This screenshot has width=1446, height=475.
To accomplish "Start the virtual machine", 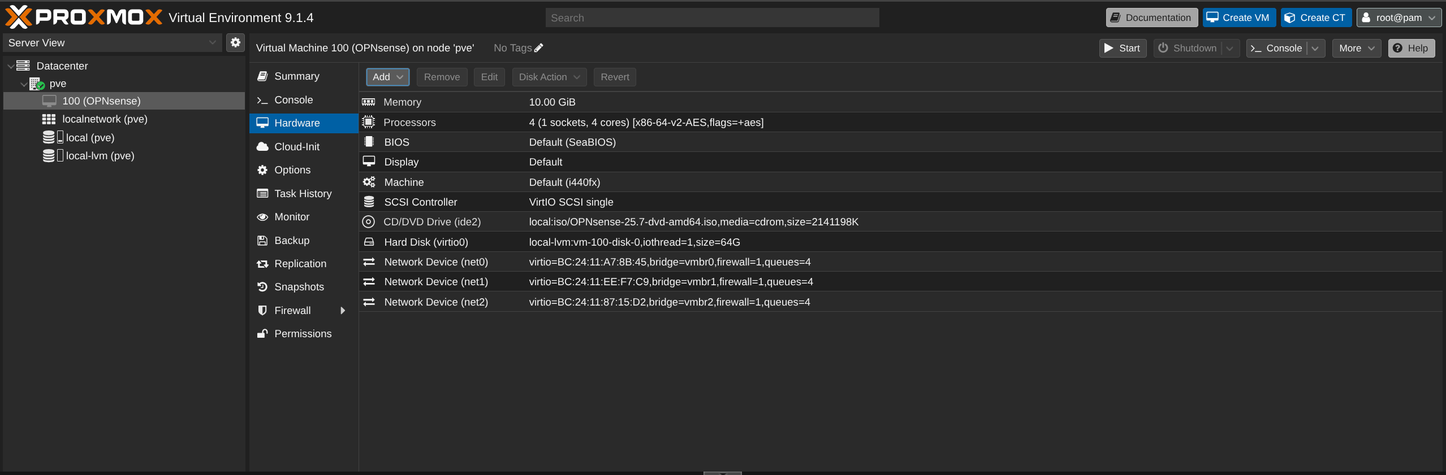I will [1122, 48].
